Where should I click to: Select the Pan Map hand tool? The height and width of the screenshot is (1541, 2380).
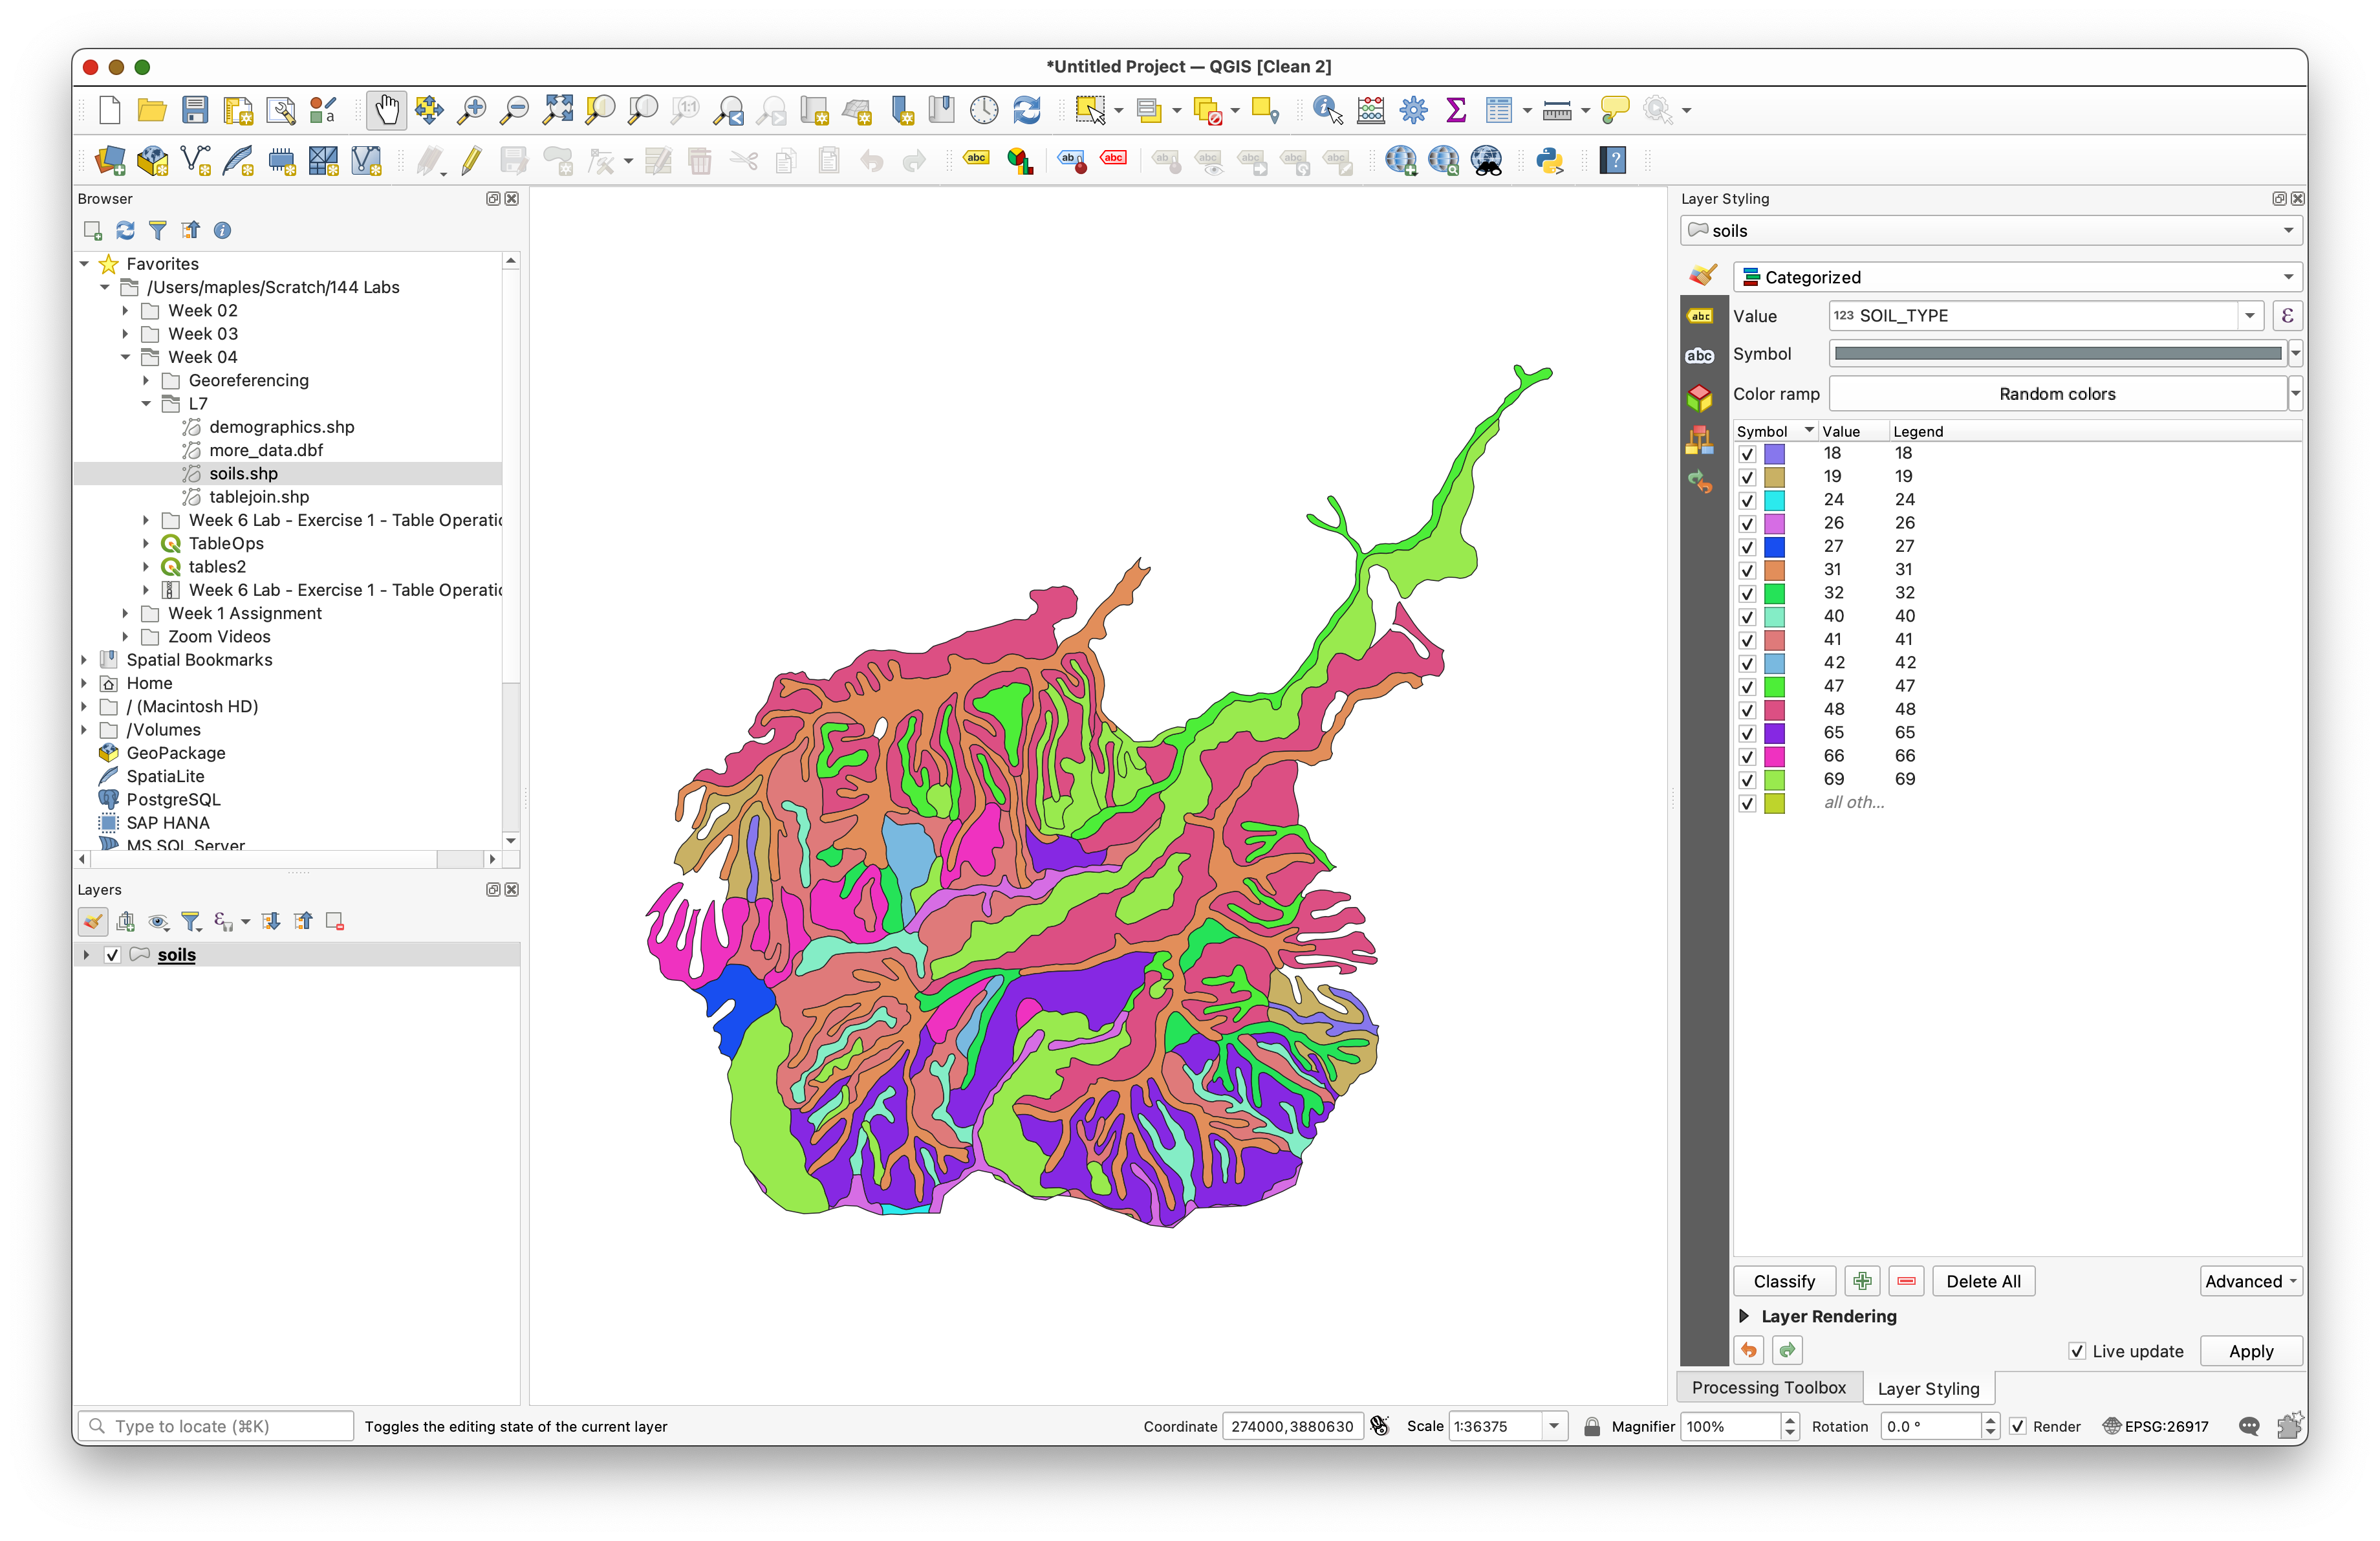click(x=386, y=110)
